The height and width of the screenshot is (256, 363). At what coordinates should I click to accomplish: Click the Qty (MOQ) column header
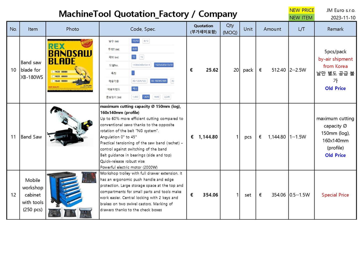click(230, 29)
